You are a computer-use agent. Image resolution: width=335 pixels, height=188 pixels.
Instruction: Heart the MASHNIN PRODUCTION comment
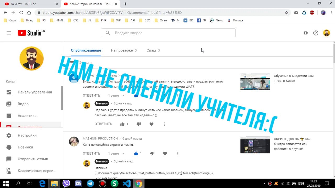click(x=165, y=154)
